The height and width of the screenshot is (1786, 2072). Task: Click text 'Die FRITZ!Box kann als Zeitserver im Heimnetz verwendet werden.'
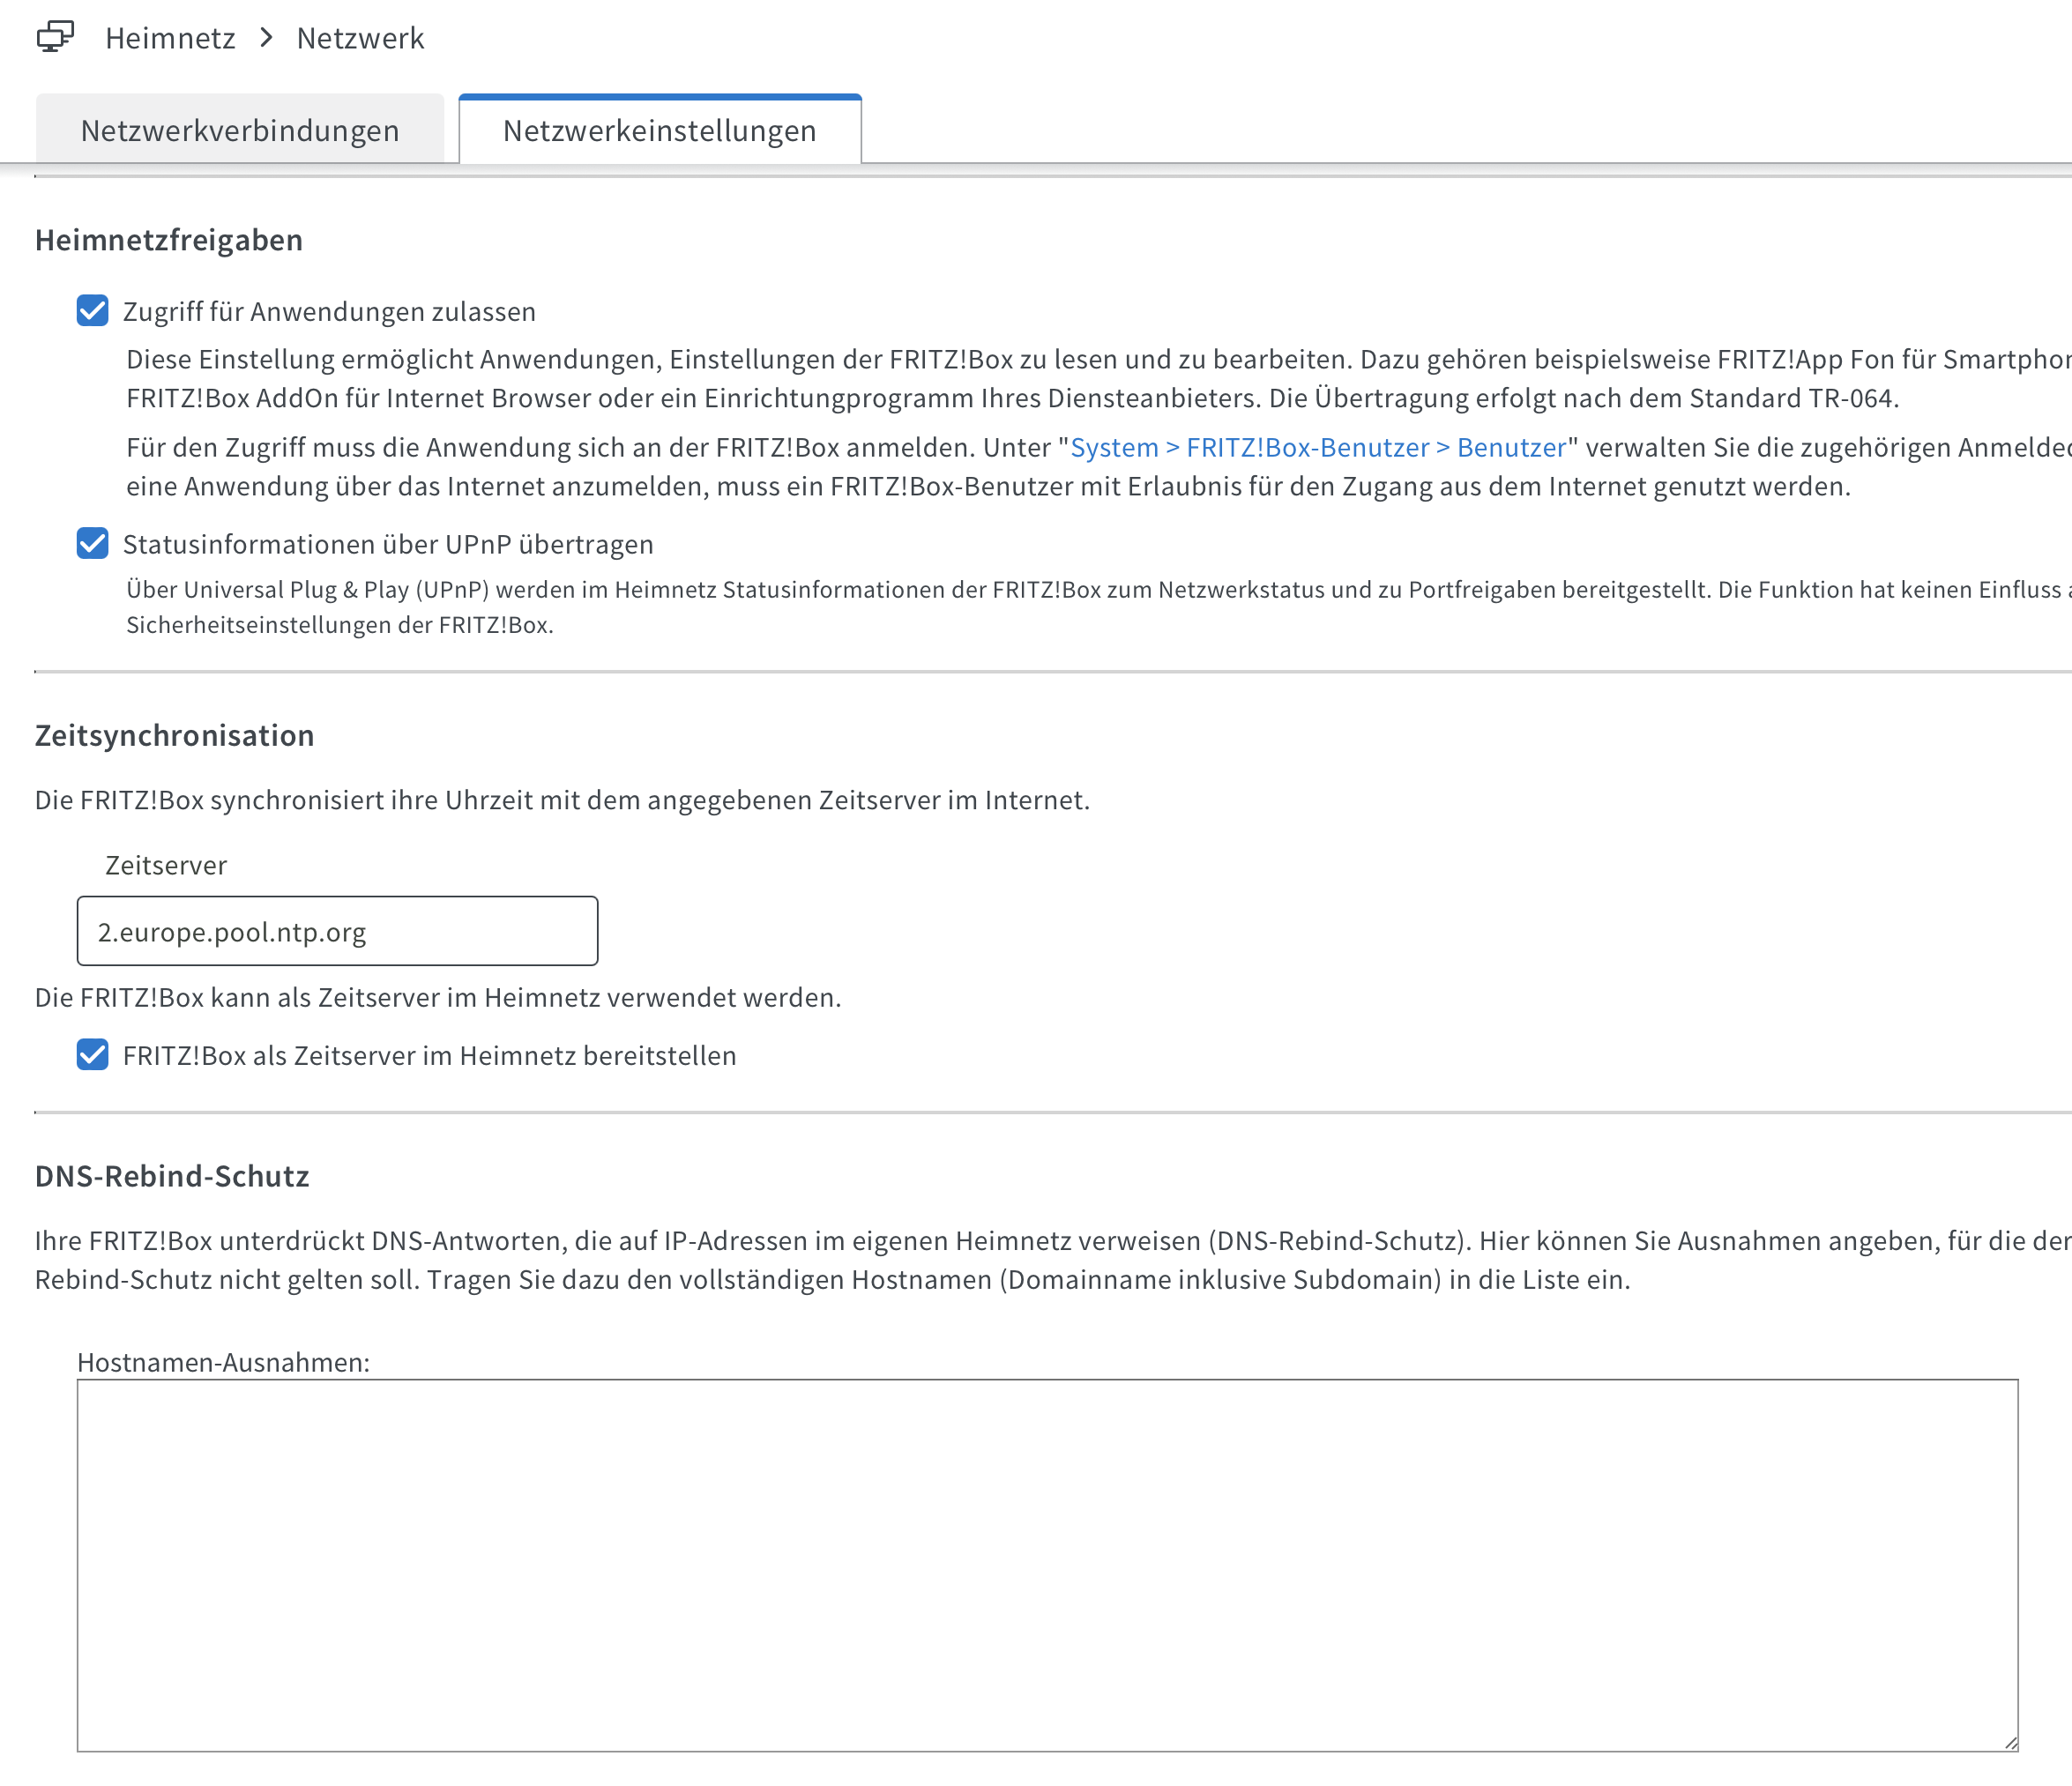pyautogui.click(x=438, y=998)
